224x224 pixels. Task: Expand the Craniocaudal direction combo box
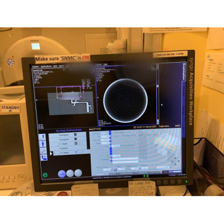[164, 167]
